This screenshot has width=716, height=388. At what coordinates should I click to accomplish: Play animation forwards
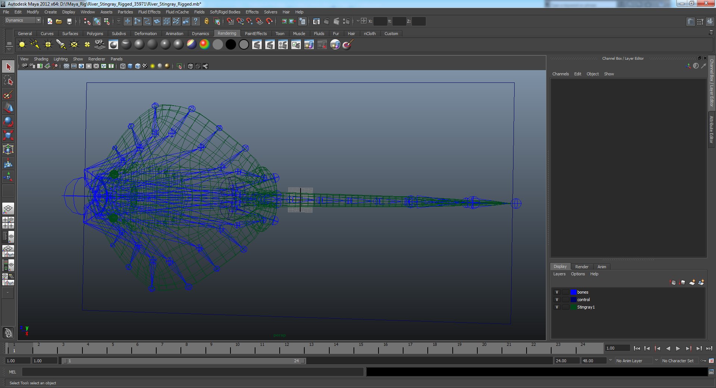[x=678, y=348]
